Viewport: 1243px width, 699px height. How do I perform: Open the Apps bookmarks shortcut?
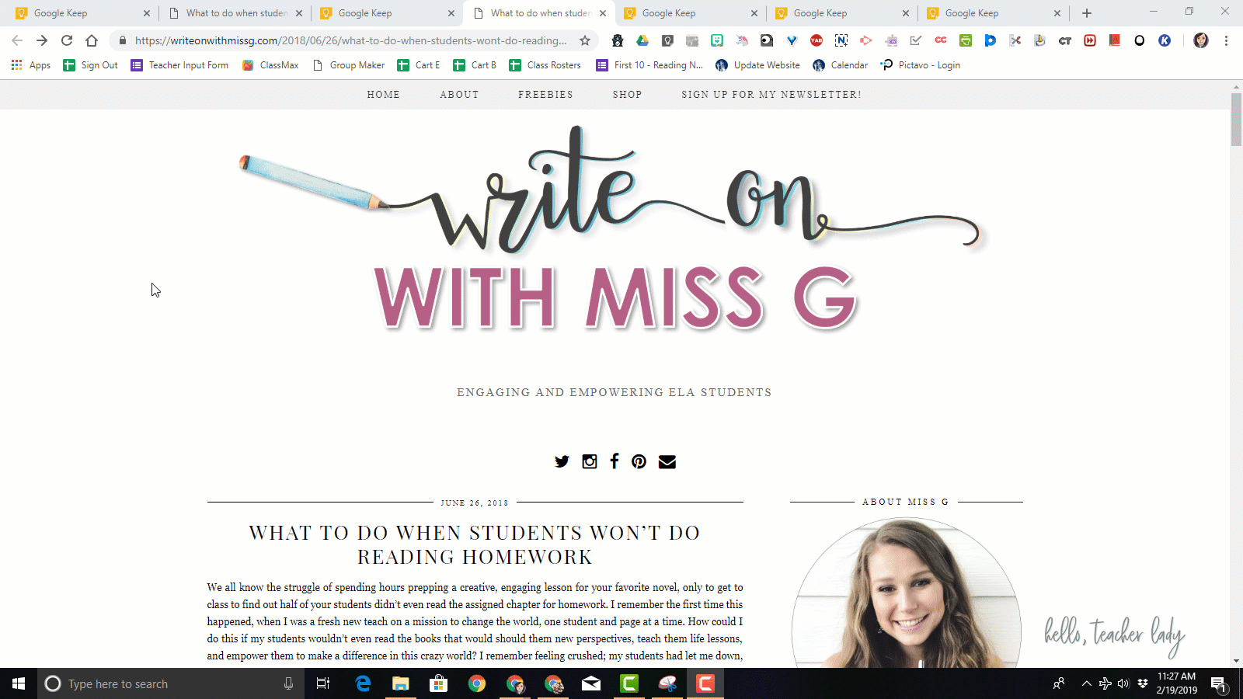31,65
